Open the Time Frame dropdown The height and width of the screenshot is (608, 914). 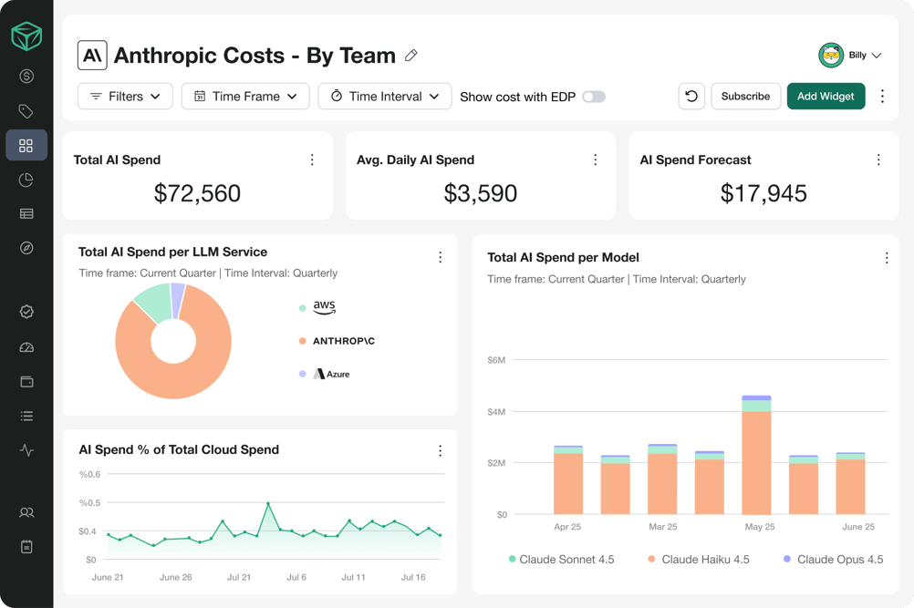pos(244,96)
